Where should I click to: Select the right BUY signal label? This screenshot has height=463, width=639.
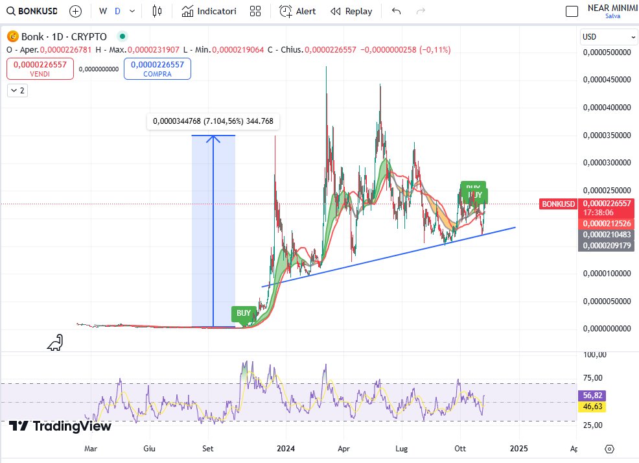tap(475, 195)
